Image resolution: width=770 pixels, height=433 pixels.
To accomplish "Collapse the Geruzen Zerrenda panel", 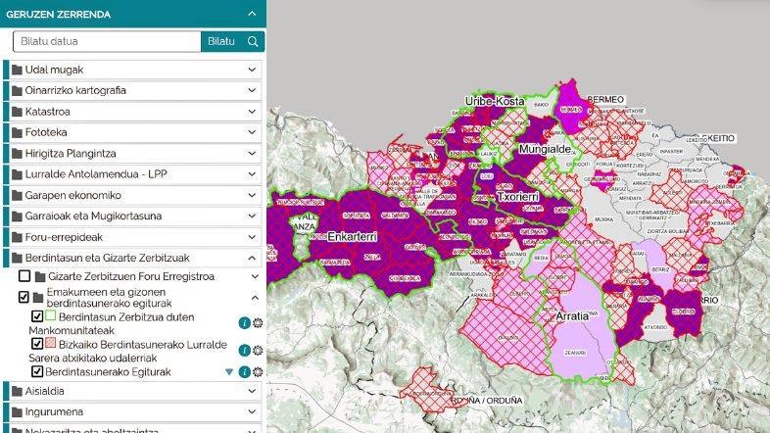I will tap(252, 15).
